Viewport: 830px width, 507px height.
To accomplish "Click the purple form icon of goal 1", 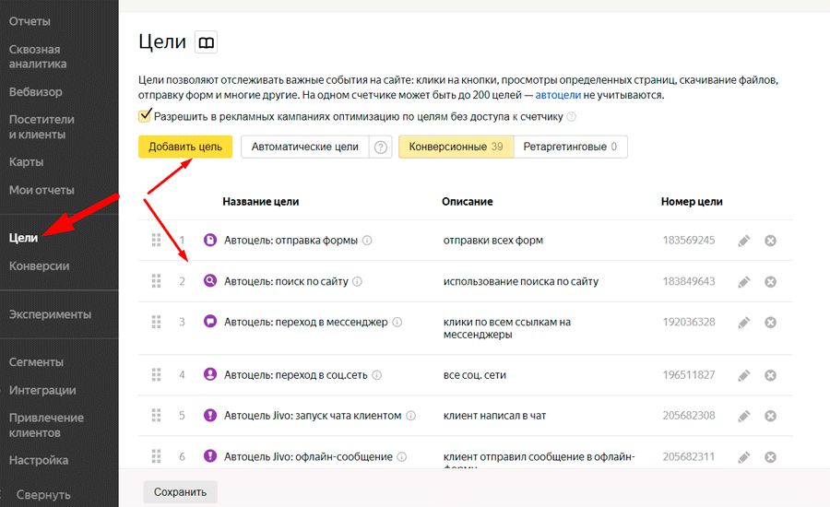I will tap(210, 241).
